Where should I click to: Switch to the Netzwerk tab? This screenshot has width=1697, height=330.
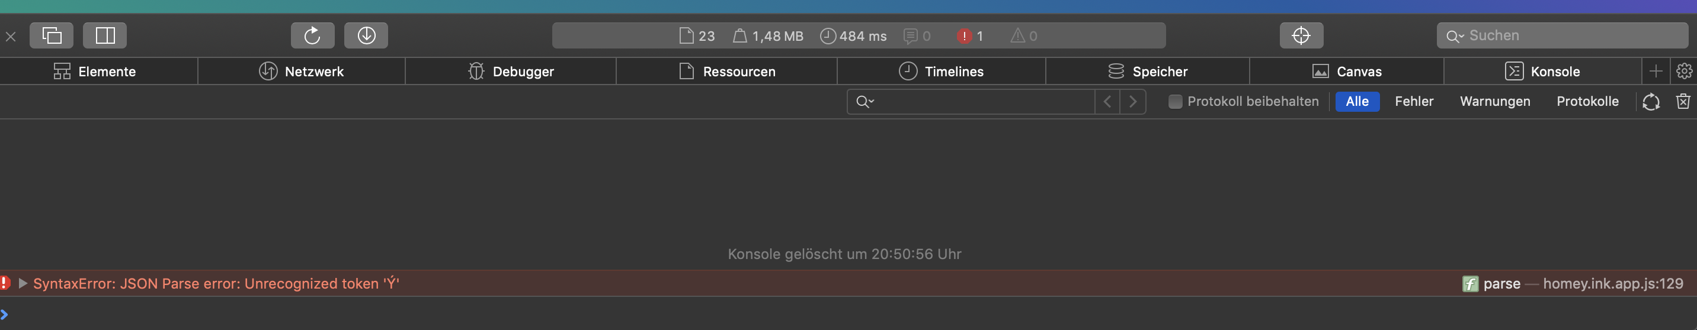click(x=301, y=71)
